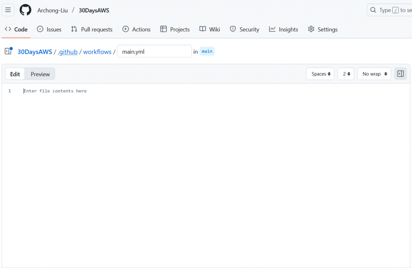The height and width of the screenshot is (268, 412).
Task: Click the main branch label
Action: pos(207,51)
